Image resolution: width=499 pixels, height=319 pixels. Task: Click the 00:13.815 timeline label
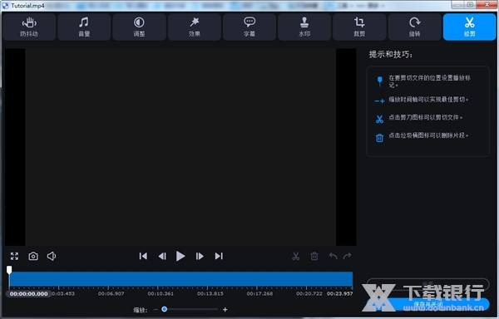210,293
